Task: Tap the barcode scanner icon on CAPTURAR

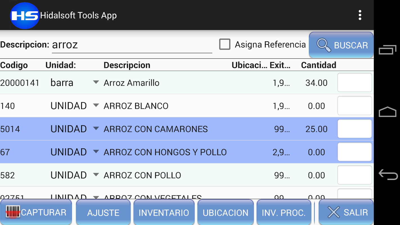Action: pyautogui.click(x=13, y=212)
